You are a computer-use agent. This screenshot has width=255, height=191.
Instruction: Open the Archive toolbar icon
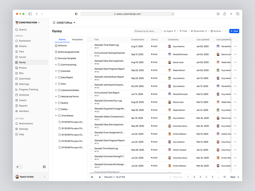click(x=212, y=31)
